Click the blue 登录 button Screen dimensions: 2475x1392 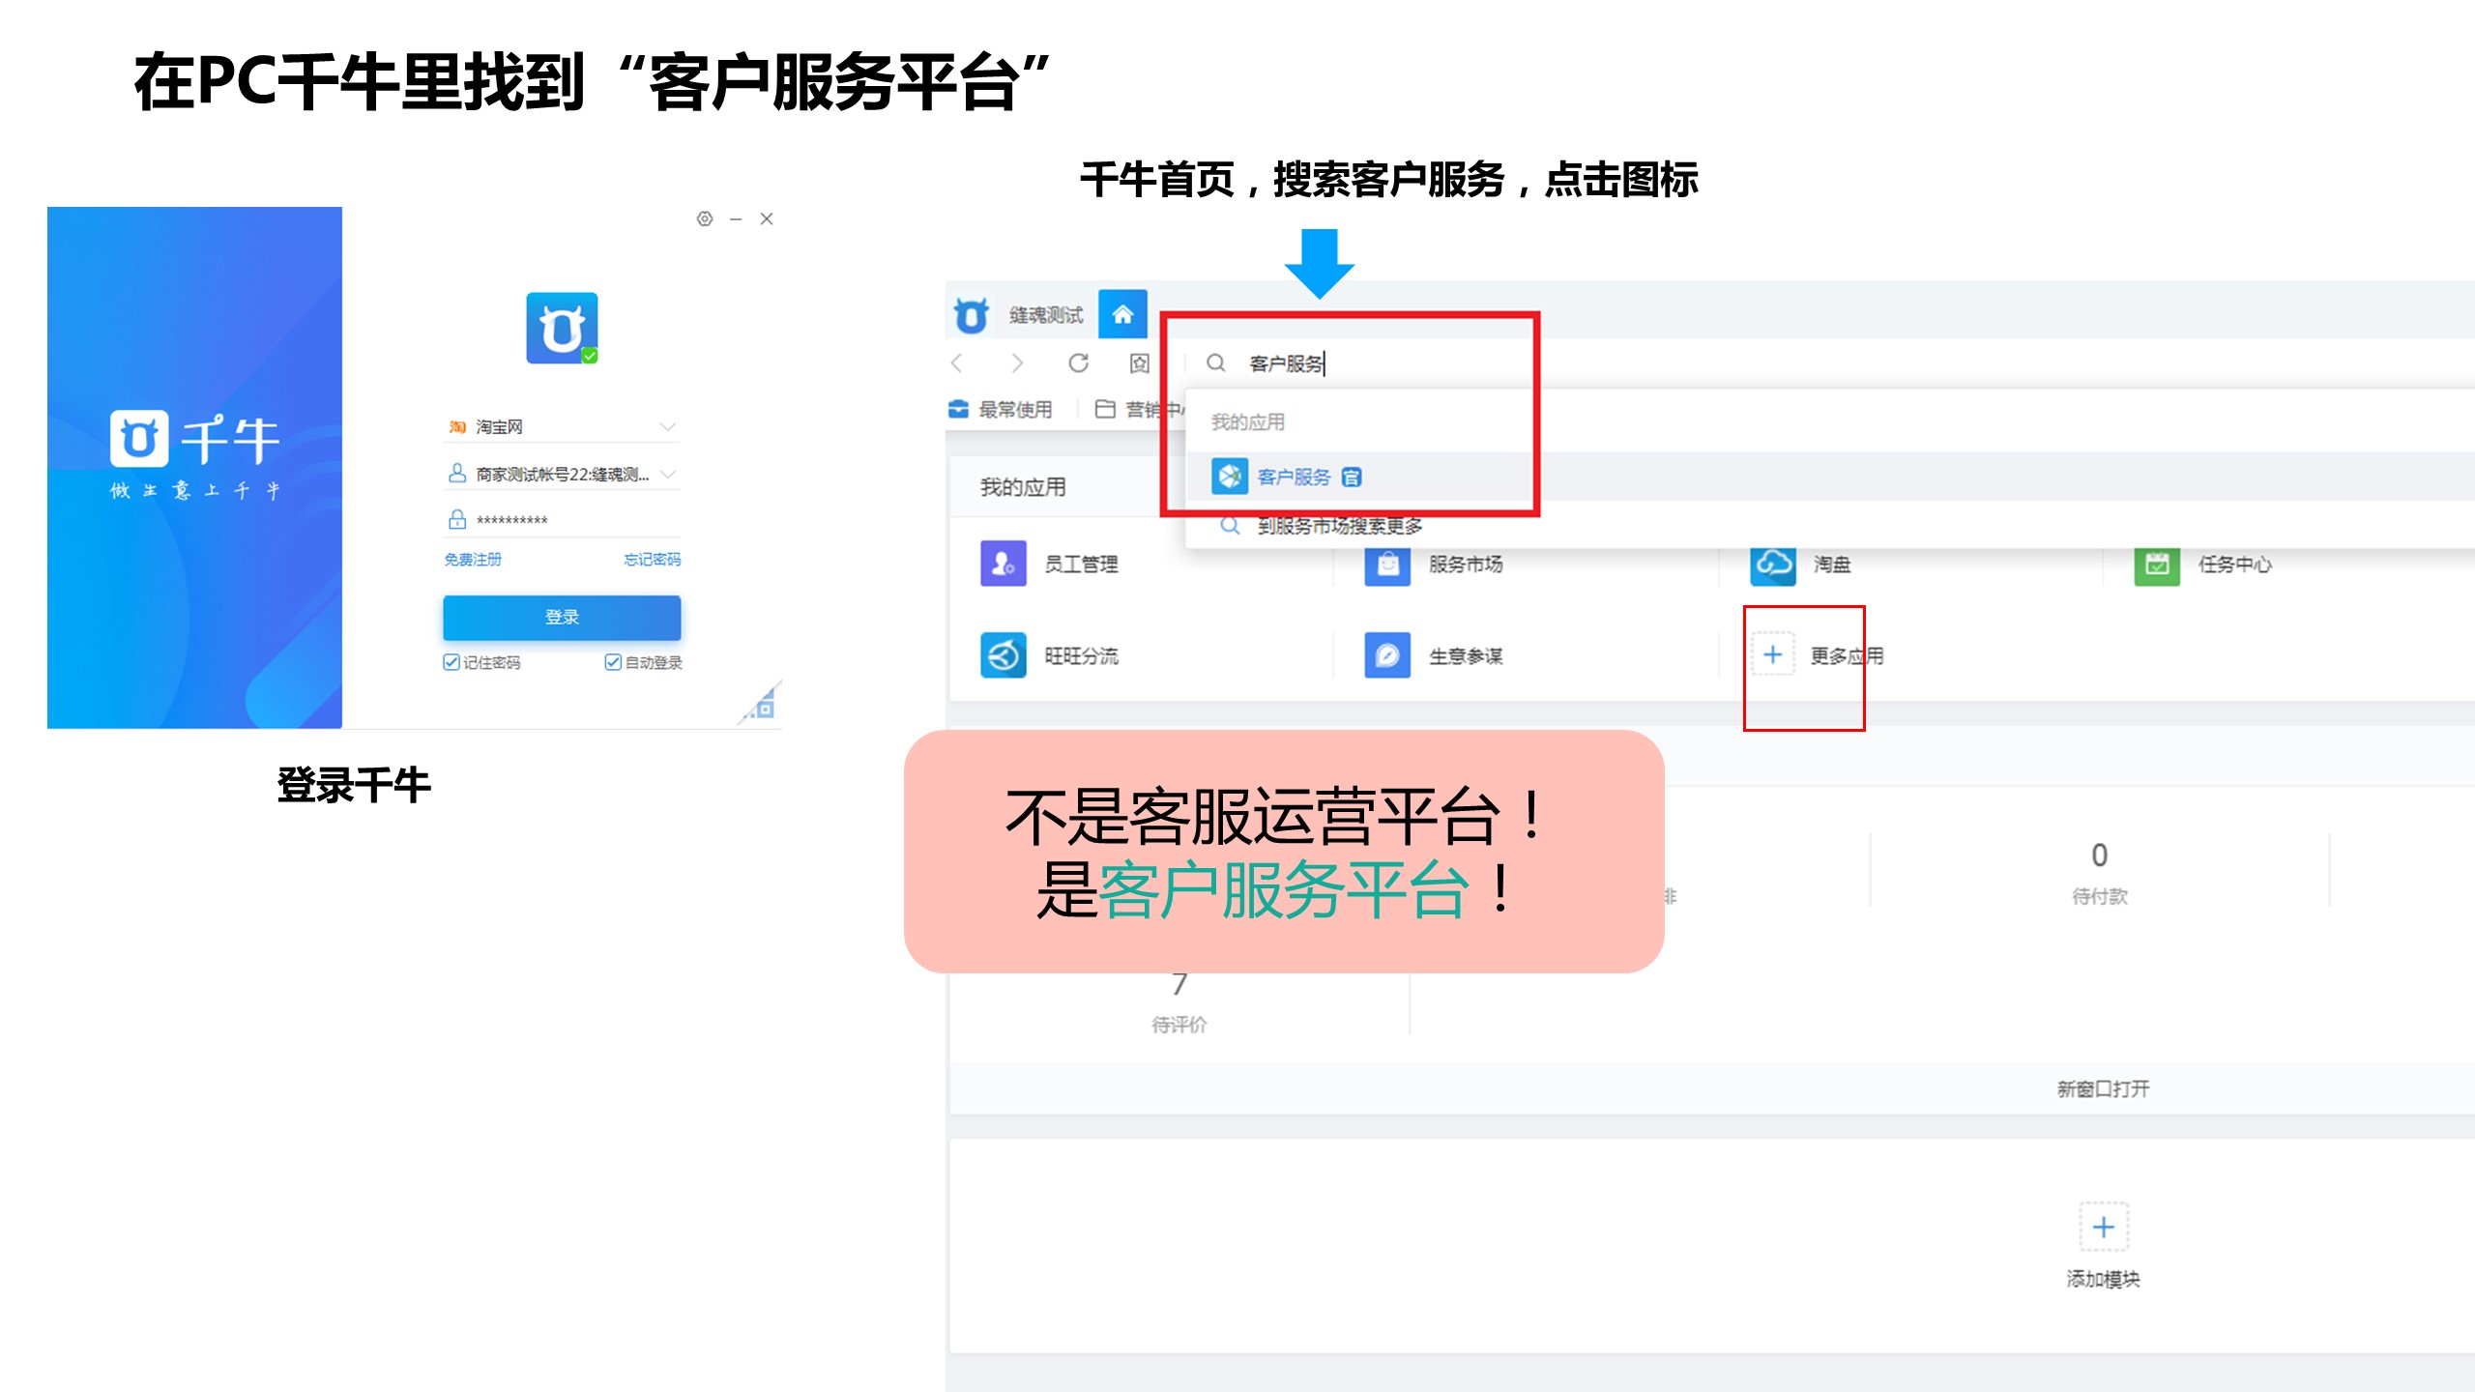(562, 617)
